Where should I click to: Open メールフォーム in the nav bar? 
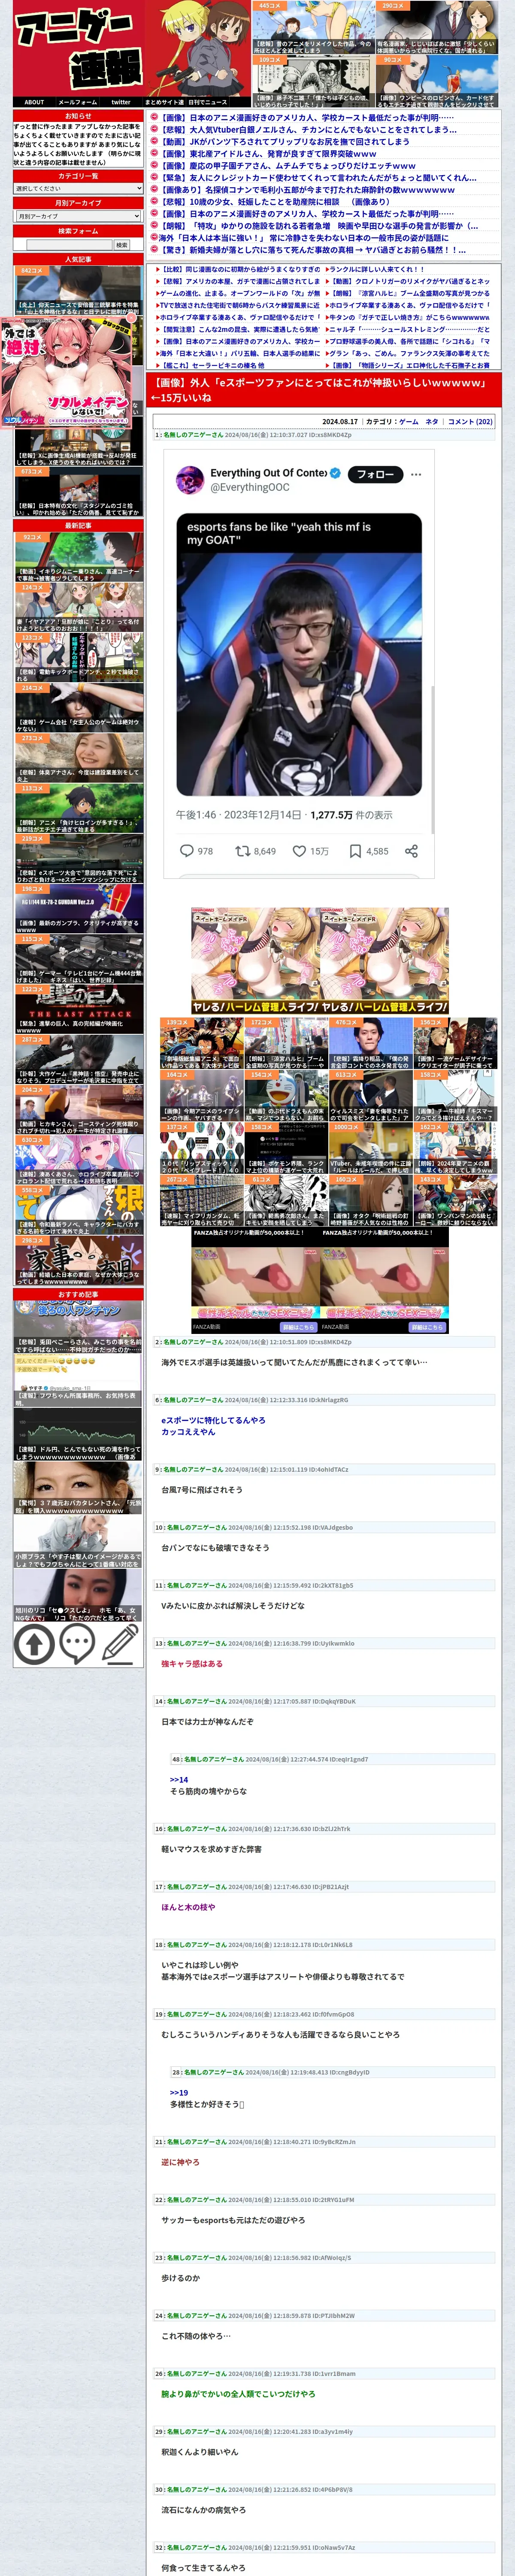click(x=77, y=102)
